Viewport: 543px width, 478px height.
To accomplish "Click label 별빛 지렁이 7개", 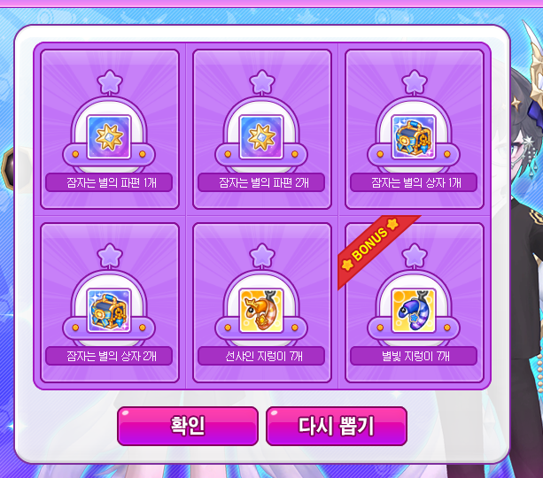I will click(x=414, y=356).
